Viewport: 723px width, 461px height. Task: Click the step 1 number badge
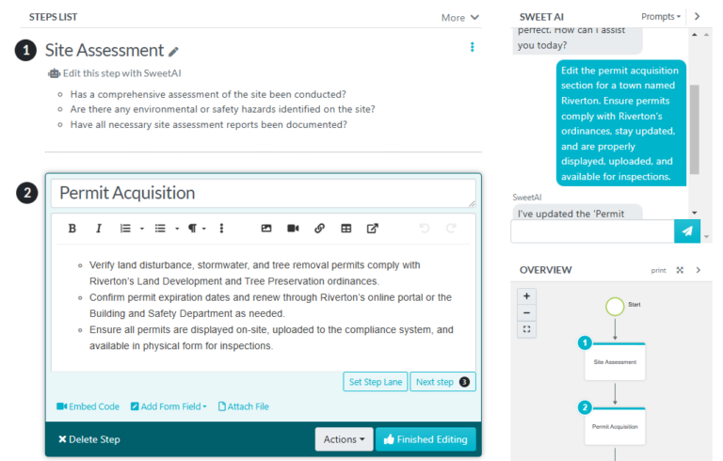tap(25, 50)
